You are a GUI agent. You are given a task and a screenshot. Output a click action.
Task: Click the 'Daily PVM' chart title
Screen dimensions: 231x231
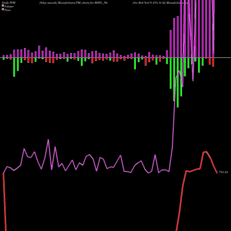click(9, 3)
